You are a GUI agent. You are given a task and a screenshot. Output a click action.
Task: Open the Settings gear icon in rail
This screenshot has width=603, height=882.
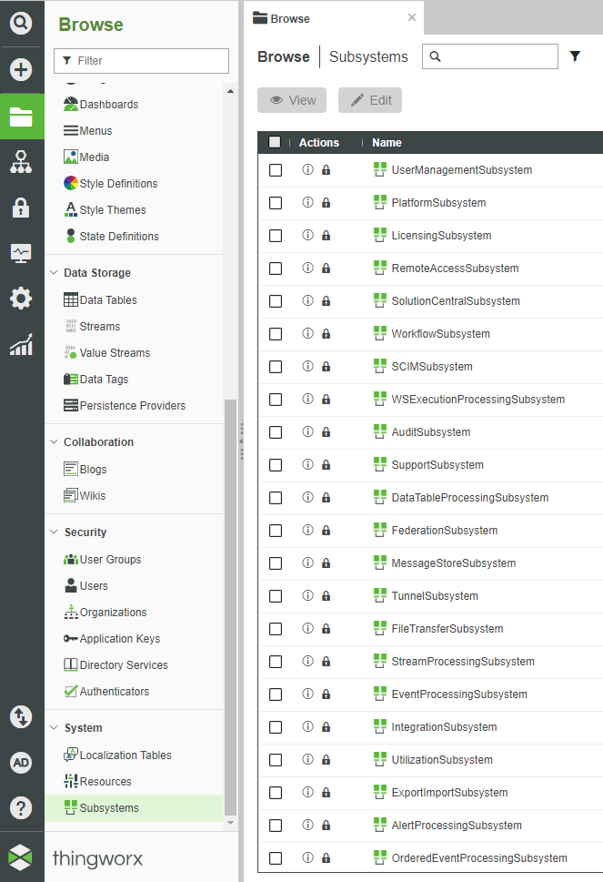21,299
